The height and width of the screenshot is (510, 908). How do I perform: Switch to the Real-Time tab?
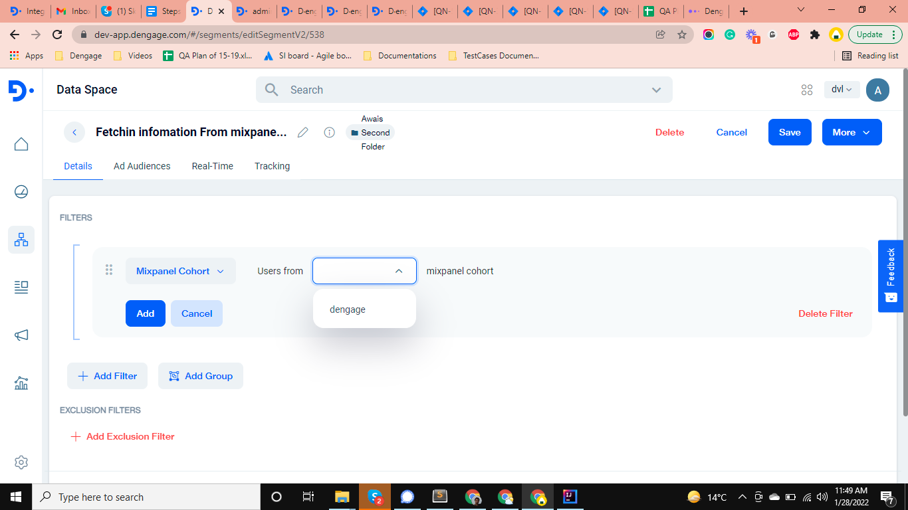point(212,166)
